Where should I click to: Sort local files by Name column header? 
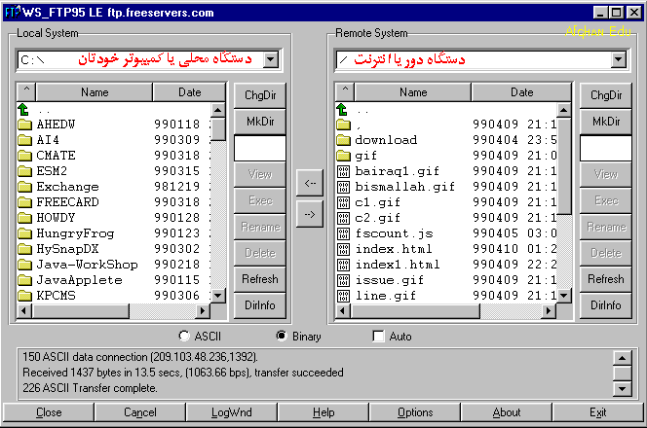click(x=95, y=92)
